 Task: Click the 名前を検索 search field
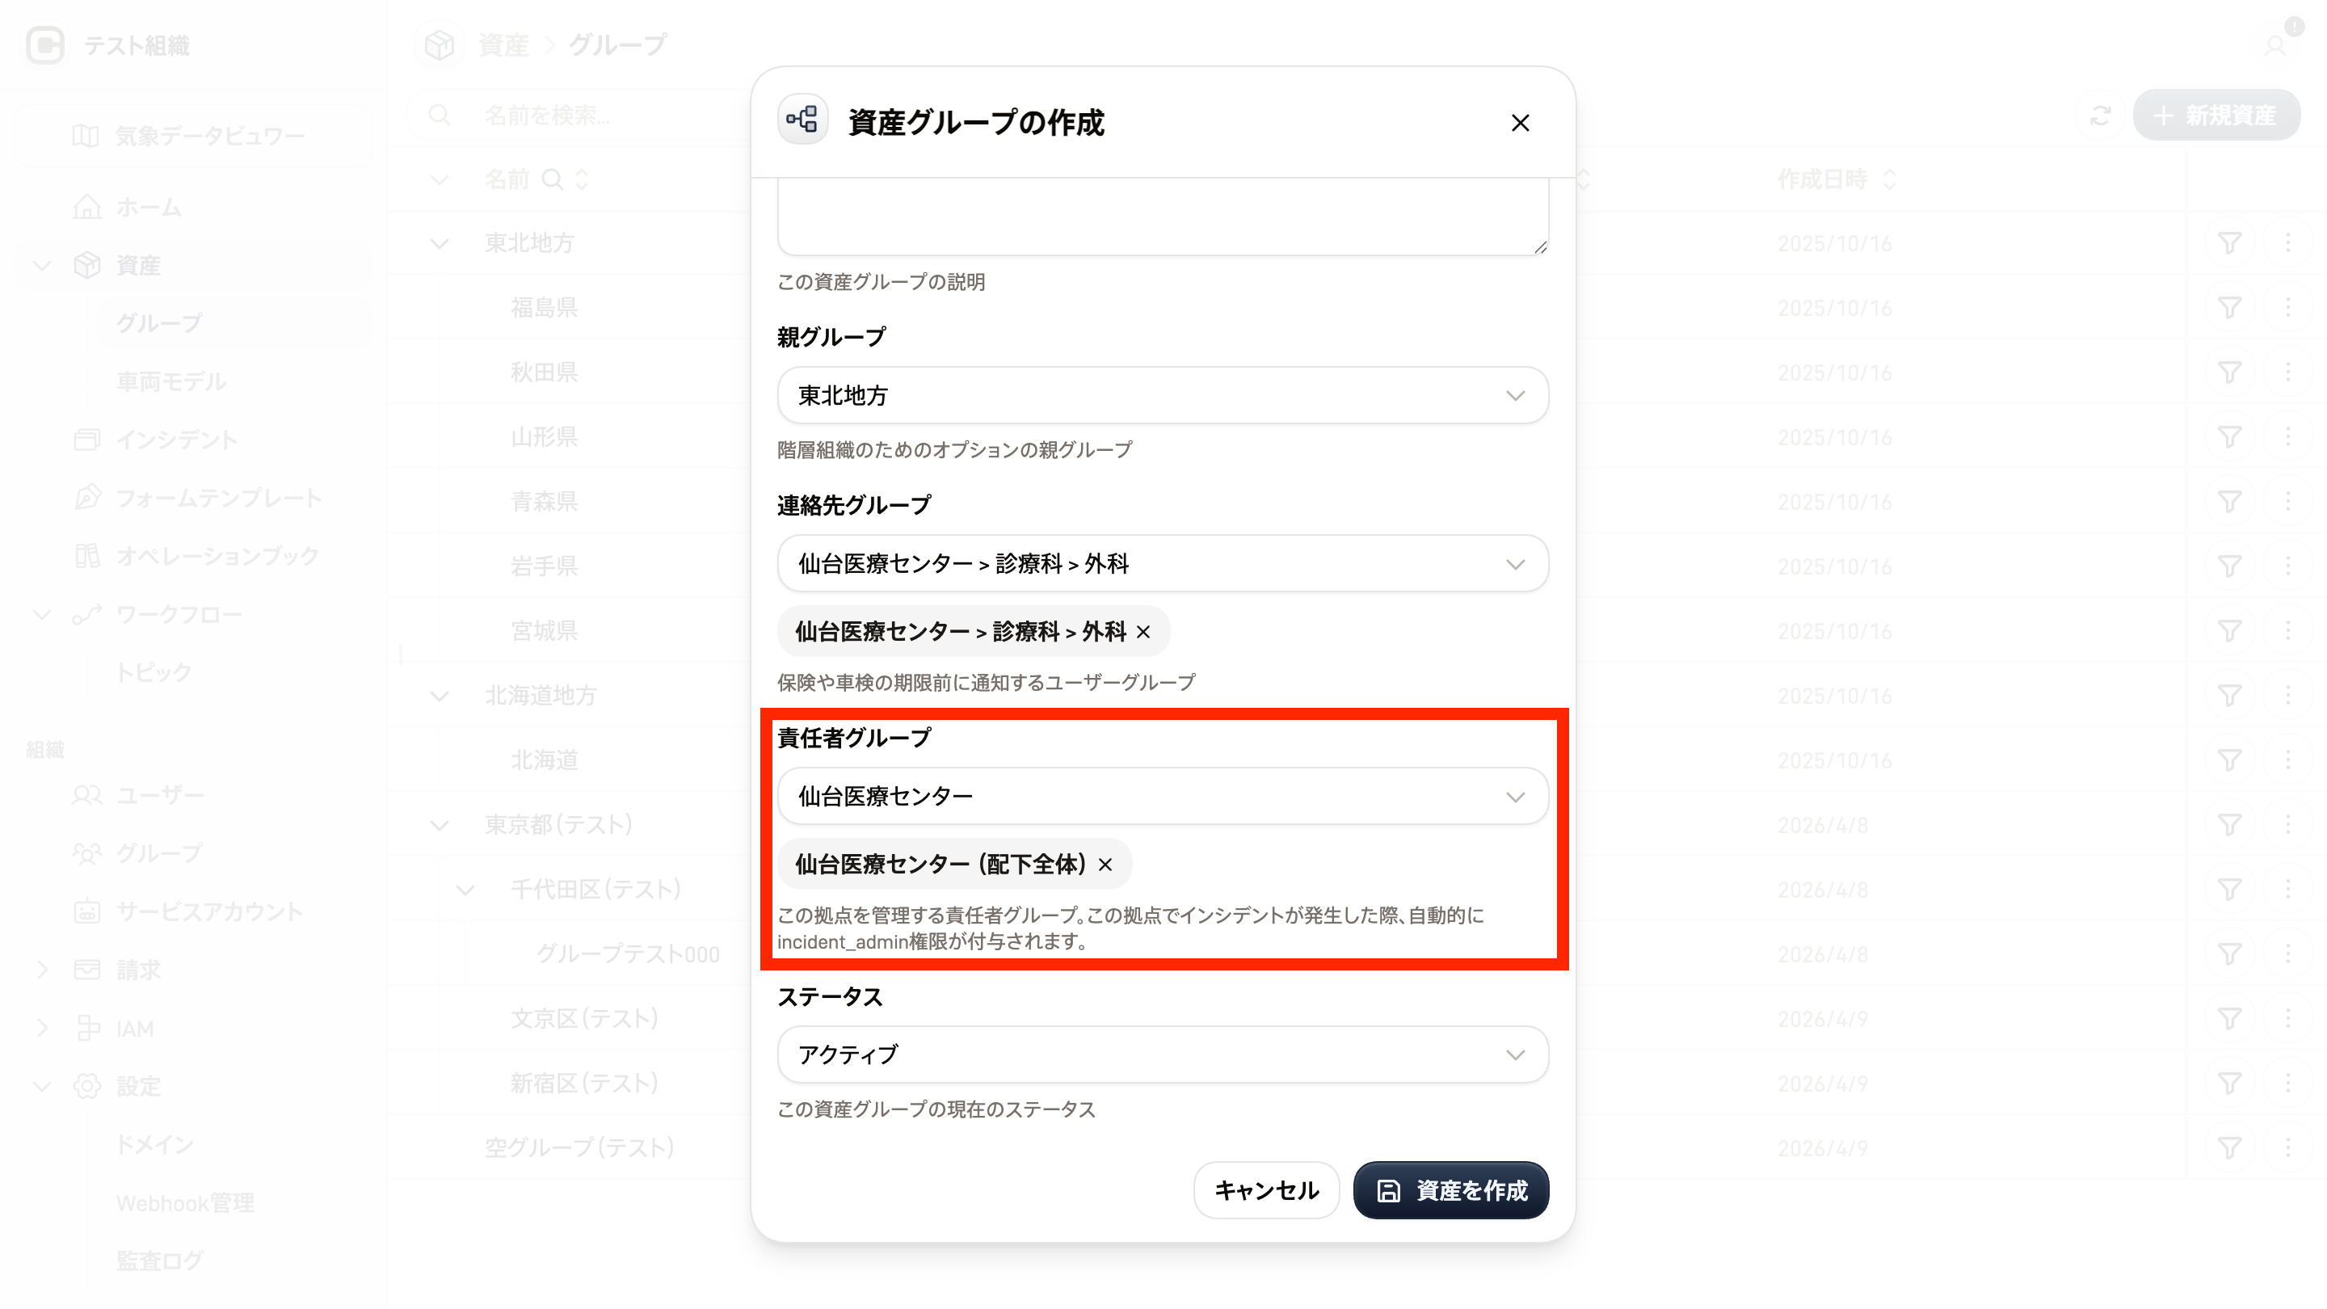579,116
